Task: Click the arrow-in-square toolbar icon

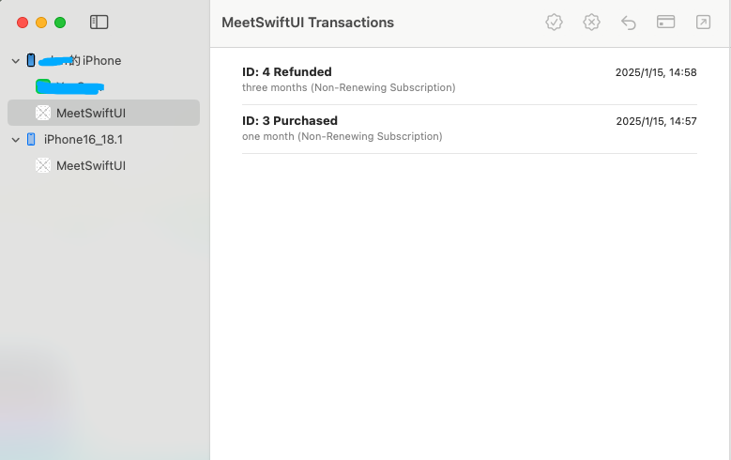Action: tap(703, 23)
